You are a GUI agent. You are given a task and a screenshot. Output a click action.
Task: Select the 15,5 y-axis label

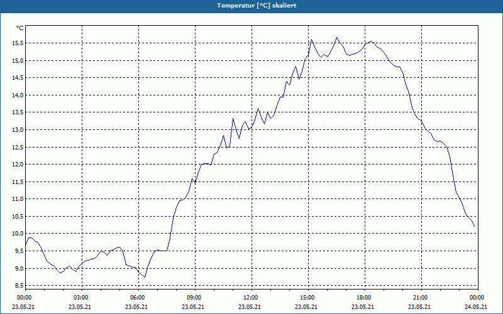(18, 43)
